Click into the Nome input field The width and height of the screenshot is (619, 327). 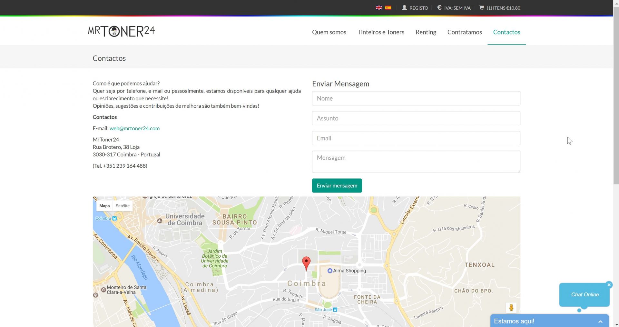coord(416,98)
